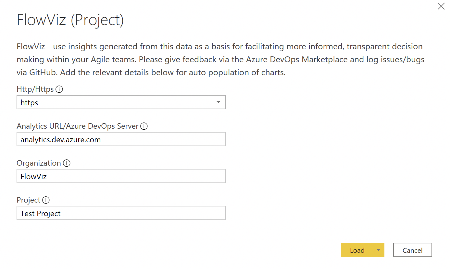Click 'Analytics URL/Azure DevOps Server' label text
The height and width of the screenshot is (269, 450).
[78, 126]
